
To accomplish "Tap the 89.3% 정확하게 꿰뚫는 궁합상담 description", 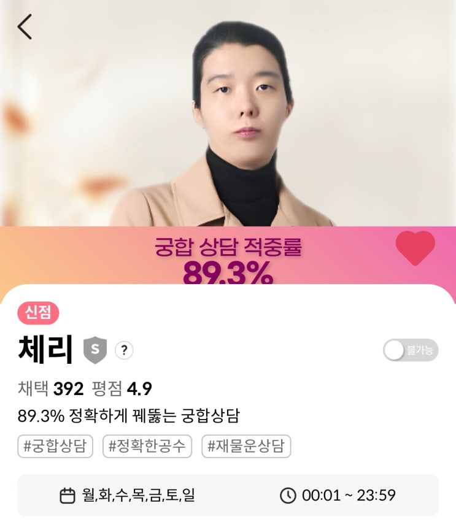I will coord(128,416).
